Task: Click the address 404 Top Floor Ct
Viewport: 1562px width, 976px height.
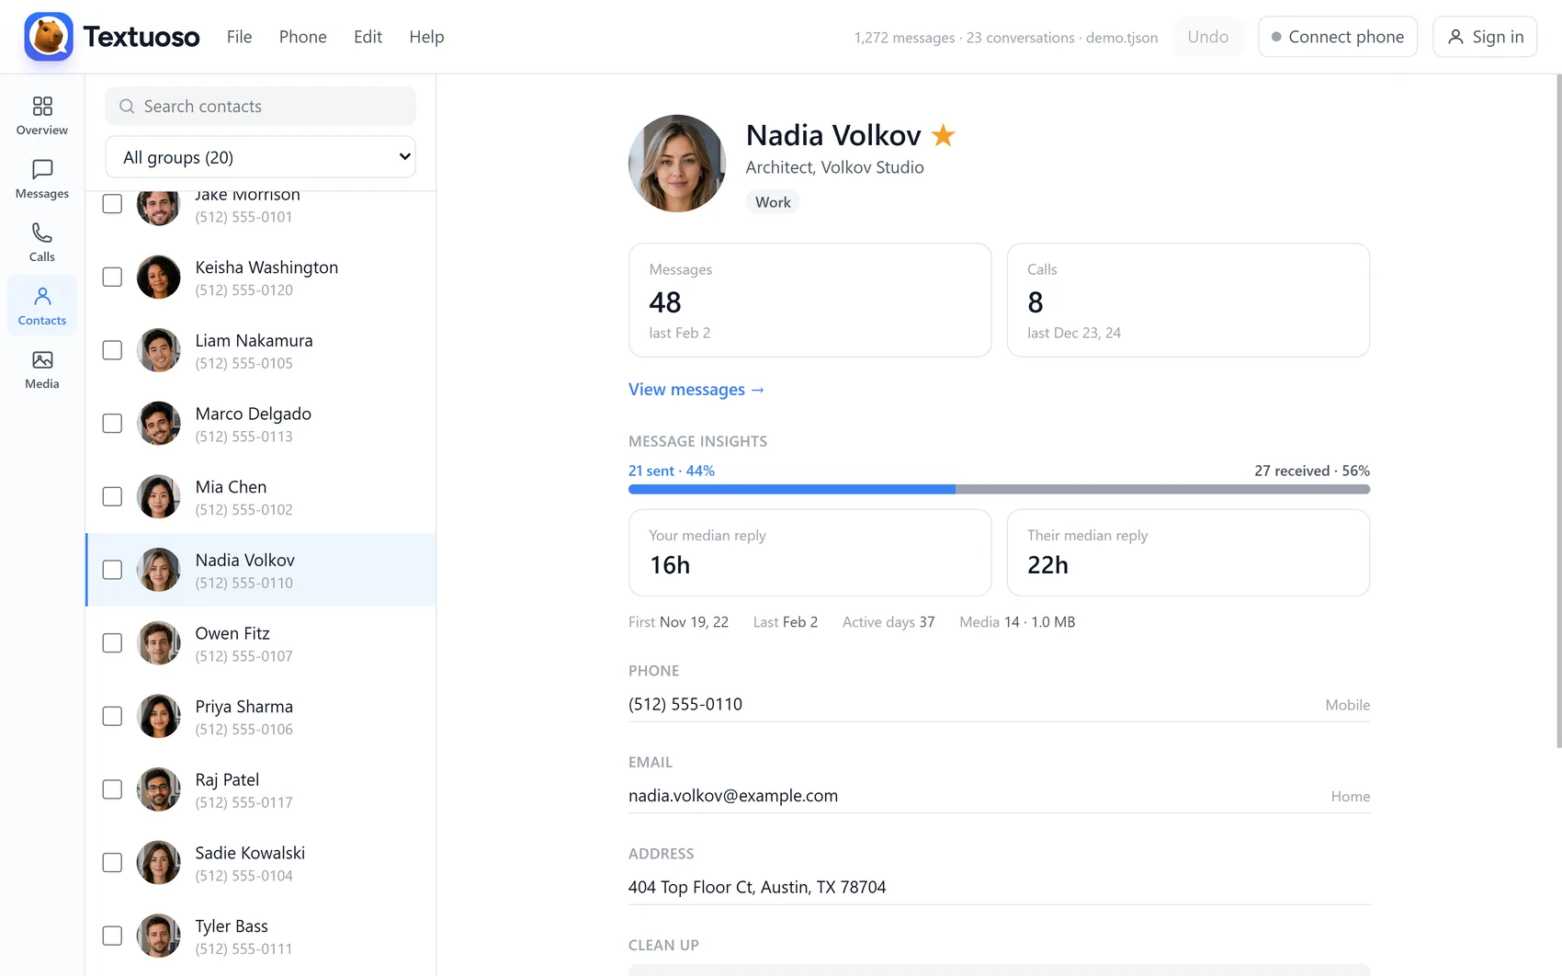Action: (x=757, y=888)
